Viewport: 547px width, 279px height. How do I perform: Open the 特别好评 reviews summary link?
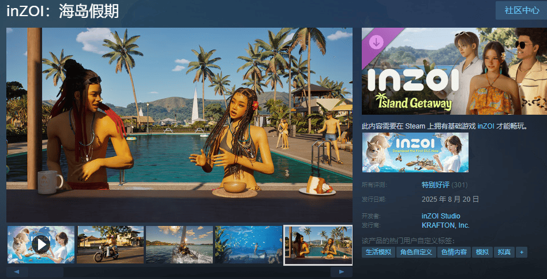(436, 185)
